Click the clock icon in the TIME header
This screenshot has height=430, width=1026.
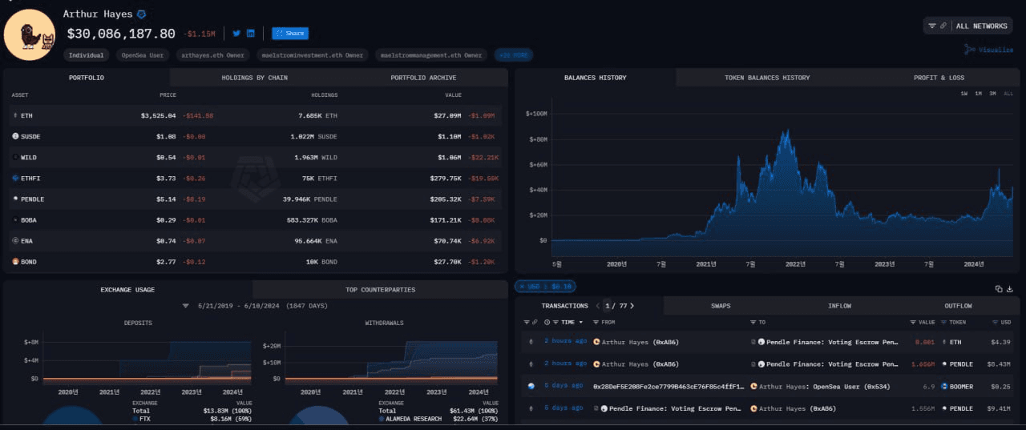tap(547, 322)
